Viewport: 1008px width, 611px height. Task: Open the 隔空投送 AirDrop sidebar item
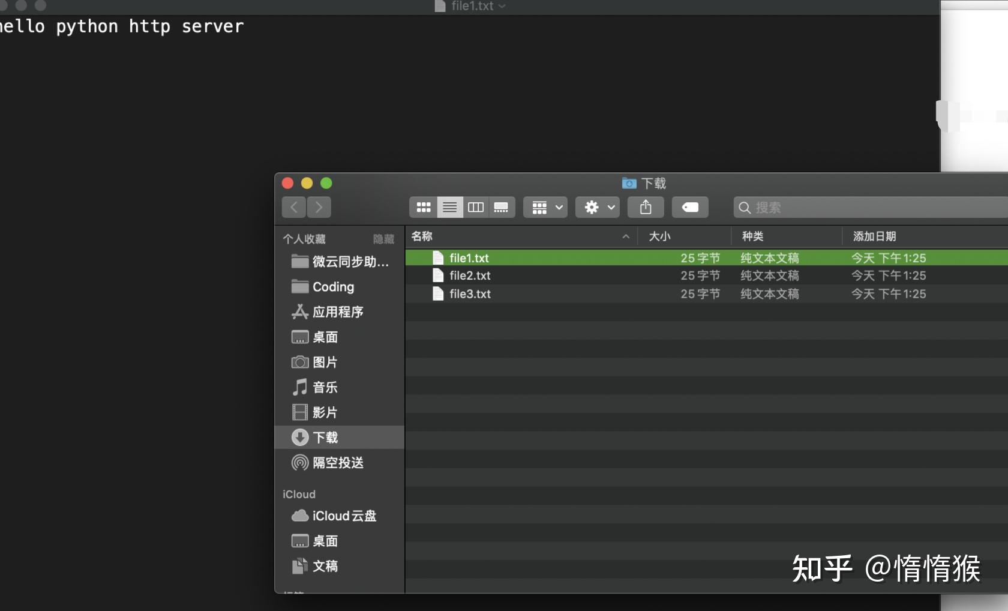(337, 463)
